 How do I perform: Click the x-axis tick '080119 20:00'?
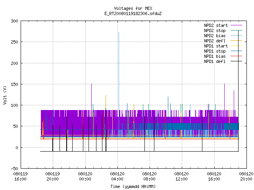click(x=53, y=177)
